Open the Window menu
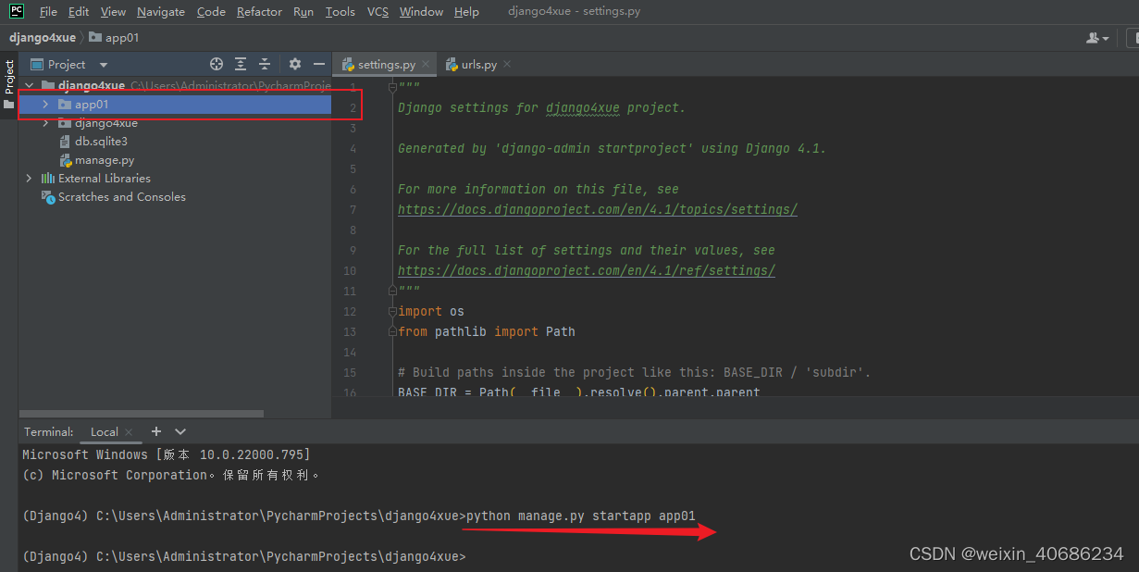1139x572 pixels. pos(421,12)
